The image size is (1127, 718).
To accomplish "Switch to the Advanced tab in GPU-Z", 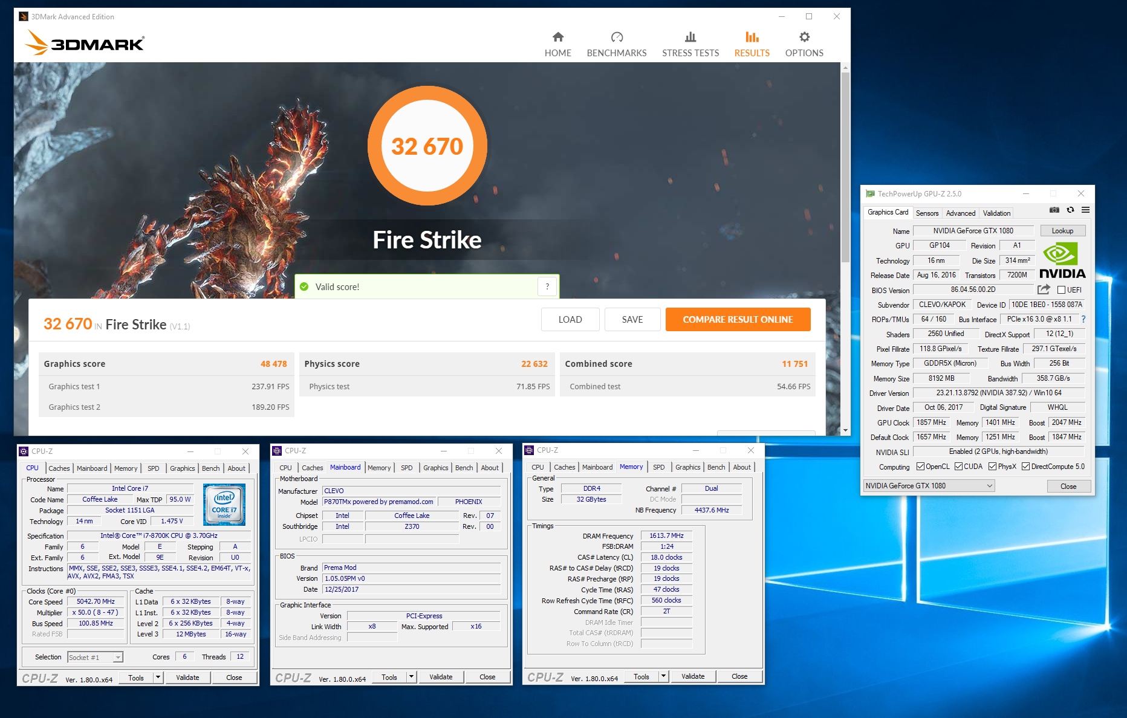I will point(961,213).
